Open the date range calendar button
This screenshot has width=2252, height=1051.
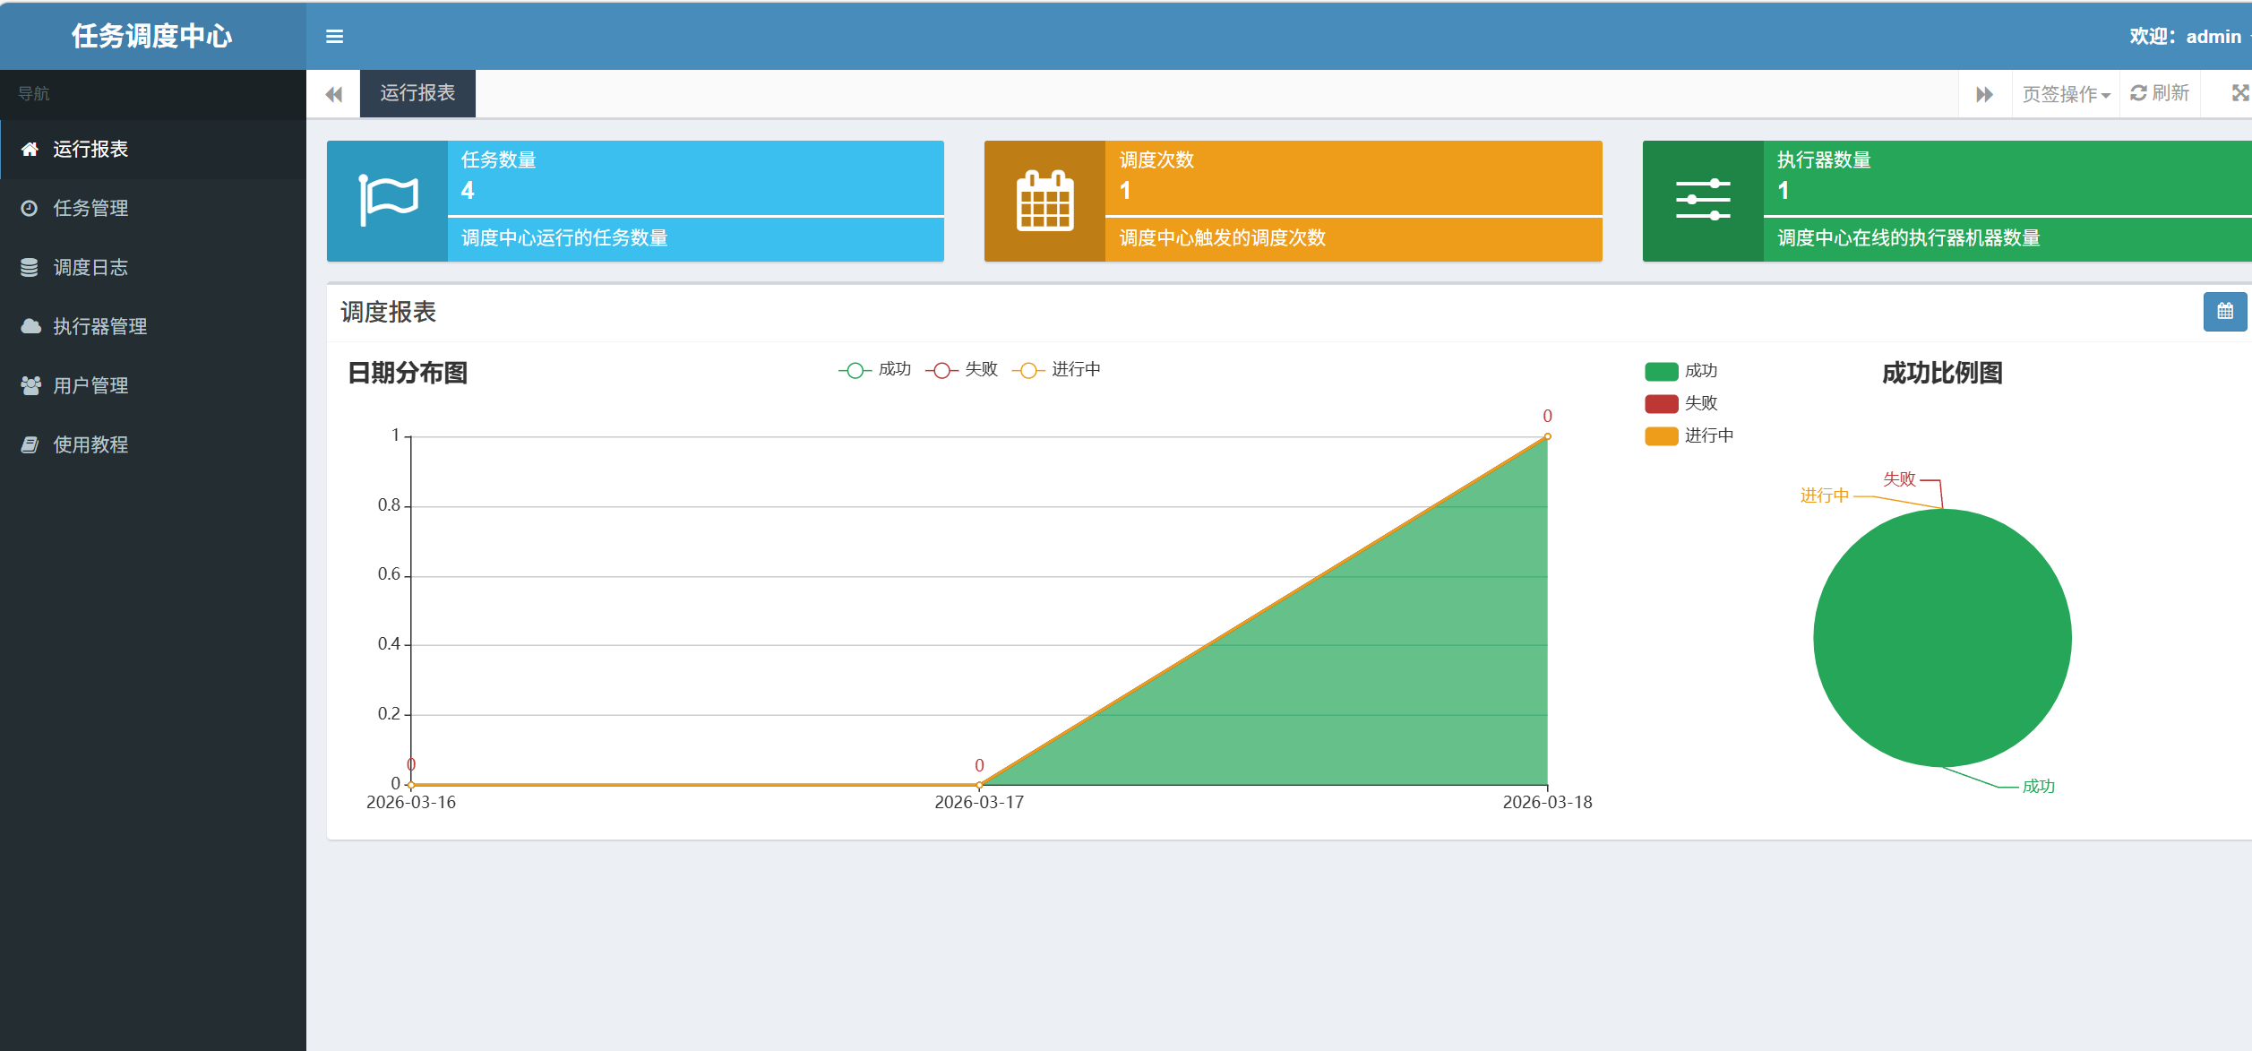2225,312
